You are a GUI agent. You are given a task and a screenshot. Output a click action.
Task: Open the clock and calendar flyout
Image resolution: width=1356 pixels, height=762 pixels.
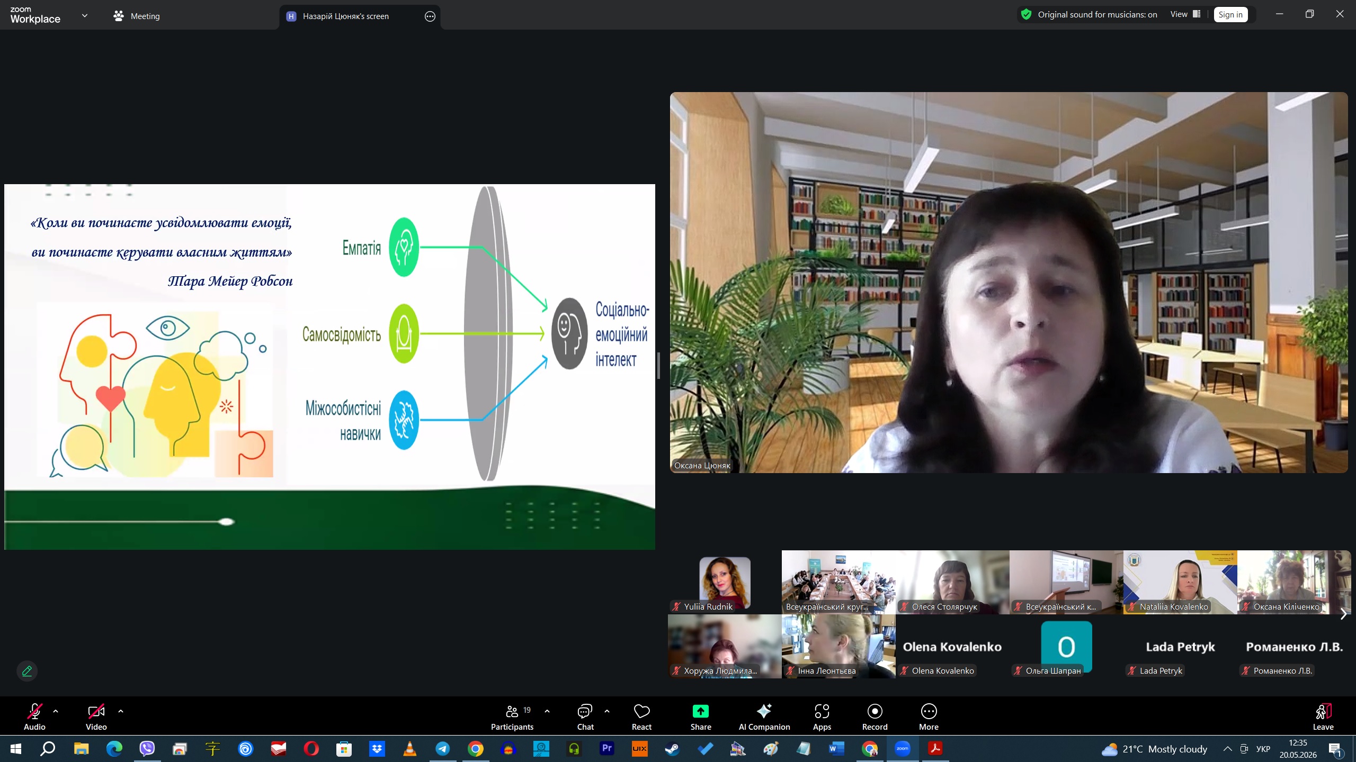pos(1298,749)
